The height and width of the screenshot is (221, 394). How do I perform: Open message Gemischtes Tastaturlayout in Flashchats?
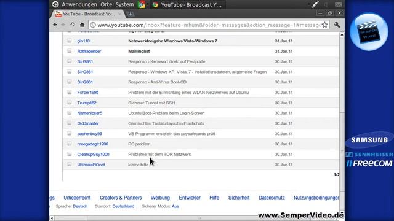click(x=166, y=123)
